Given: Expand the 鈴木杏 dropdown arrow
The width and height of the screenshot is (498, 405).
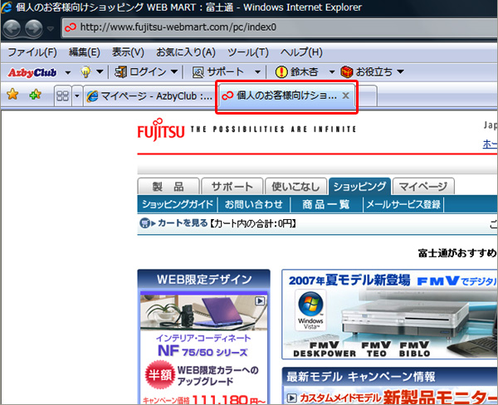Looking at the screenshot, I should (332, 72).
